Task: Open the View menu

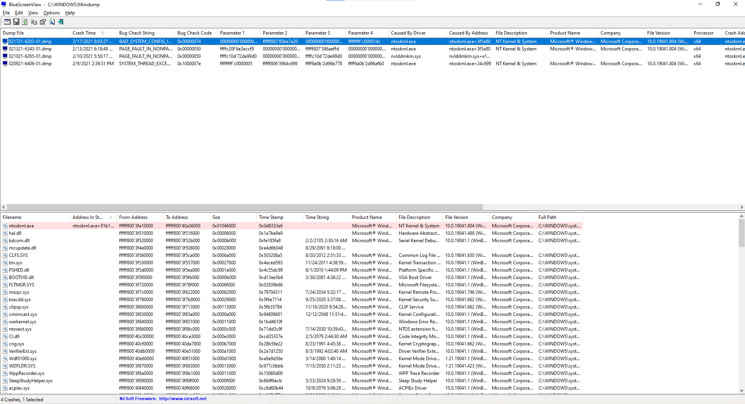Action: 33,13
